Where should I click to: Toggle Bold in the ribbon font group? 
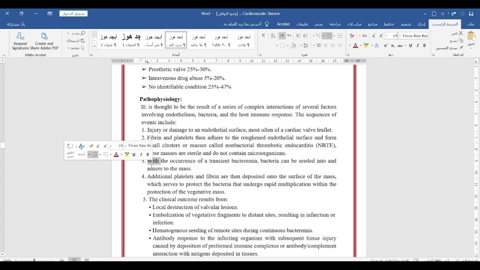(x=424, y=45)
